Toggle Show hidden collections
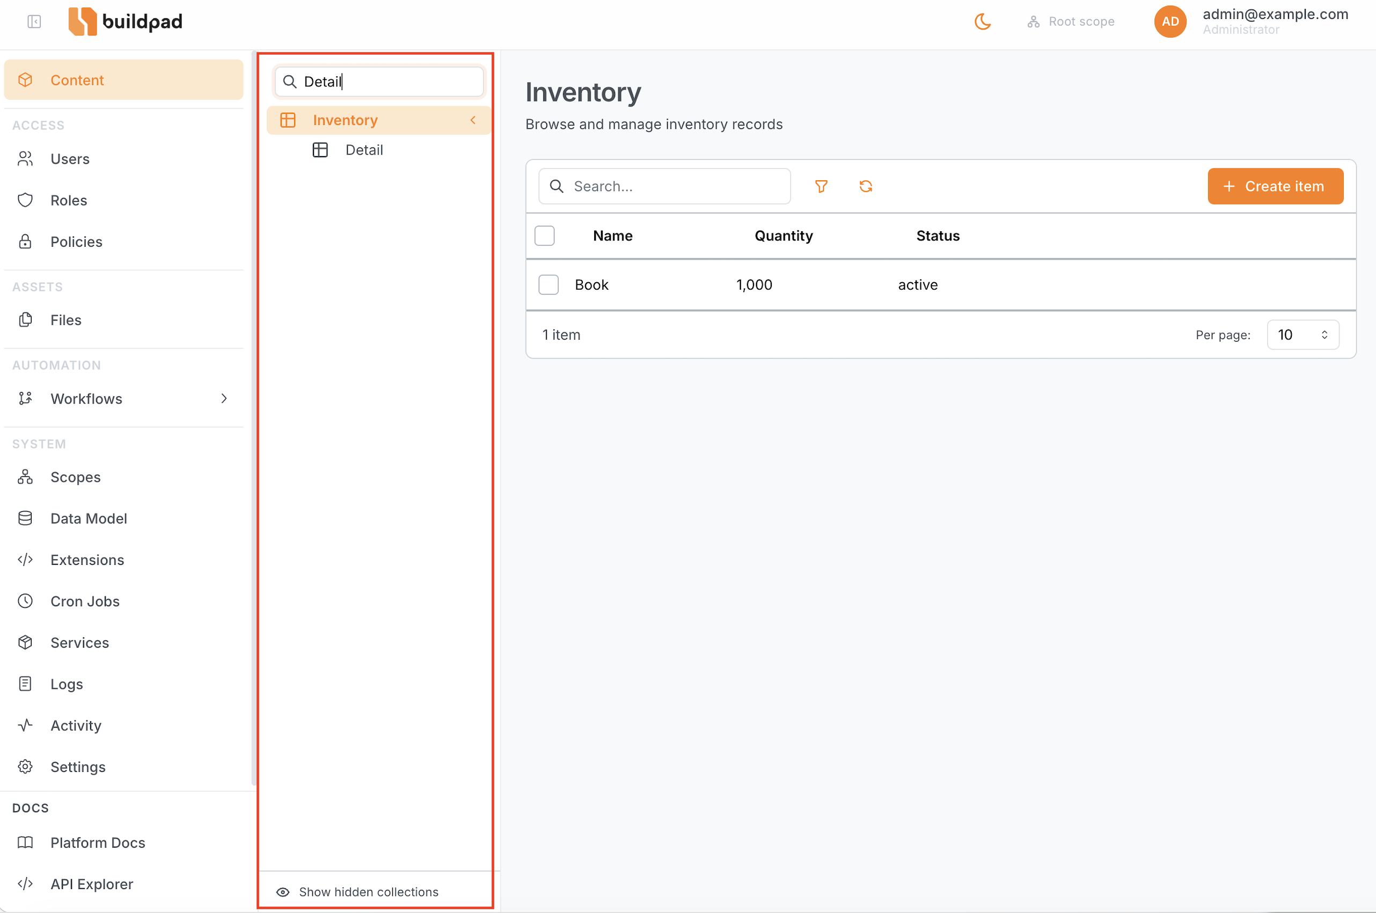Image resolution: width=1376 pixels, height=913 pixels. click(x=358, y=892)
